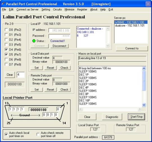Click the Remote Status Port value 127
The width and height of the screenshot is (152, 142).
click(x=131, y=130)
